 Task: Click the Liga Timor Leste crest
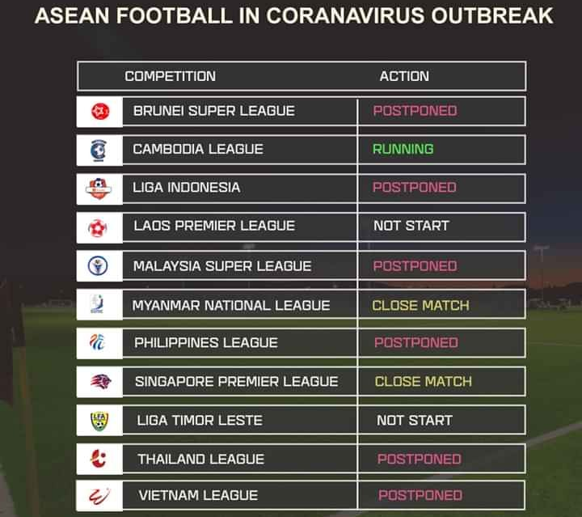tap(99, 420)
